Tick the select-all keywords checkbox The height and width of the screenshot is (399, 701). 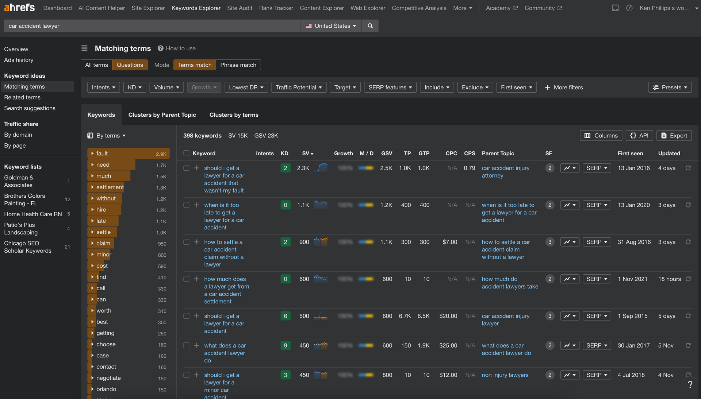[186, 154]
